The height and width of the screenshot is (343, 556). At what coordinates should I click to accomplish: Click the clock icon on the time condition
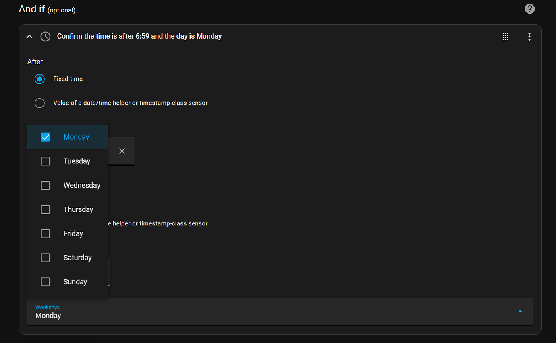point(45,36)
